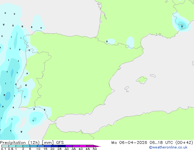Click the green Mallorca island on the map
Viewport: 194px width, 150px height.
[x=142, y=80]
